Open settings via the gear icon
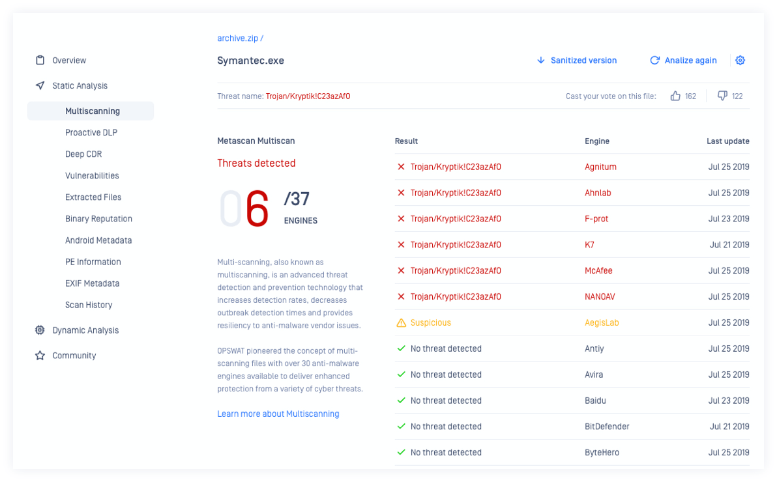 [x=740, y=61]
